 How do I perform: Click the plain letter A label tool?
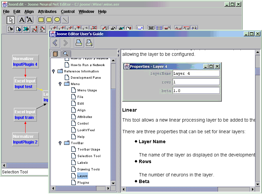click(x=22, y=20)
